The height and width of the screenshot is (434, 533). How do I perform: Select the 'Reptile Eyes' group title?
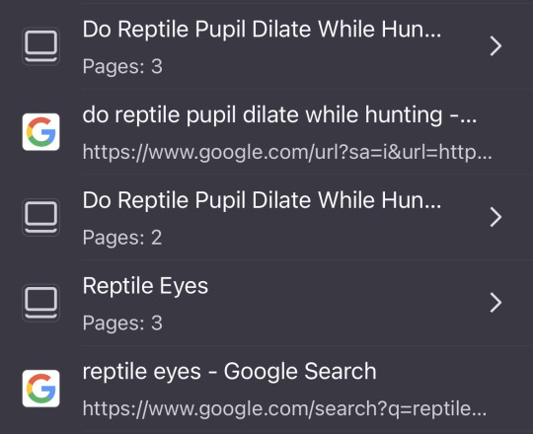point(145,286)
